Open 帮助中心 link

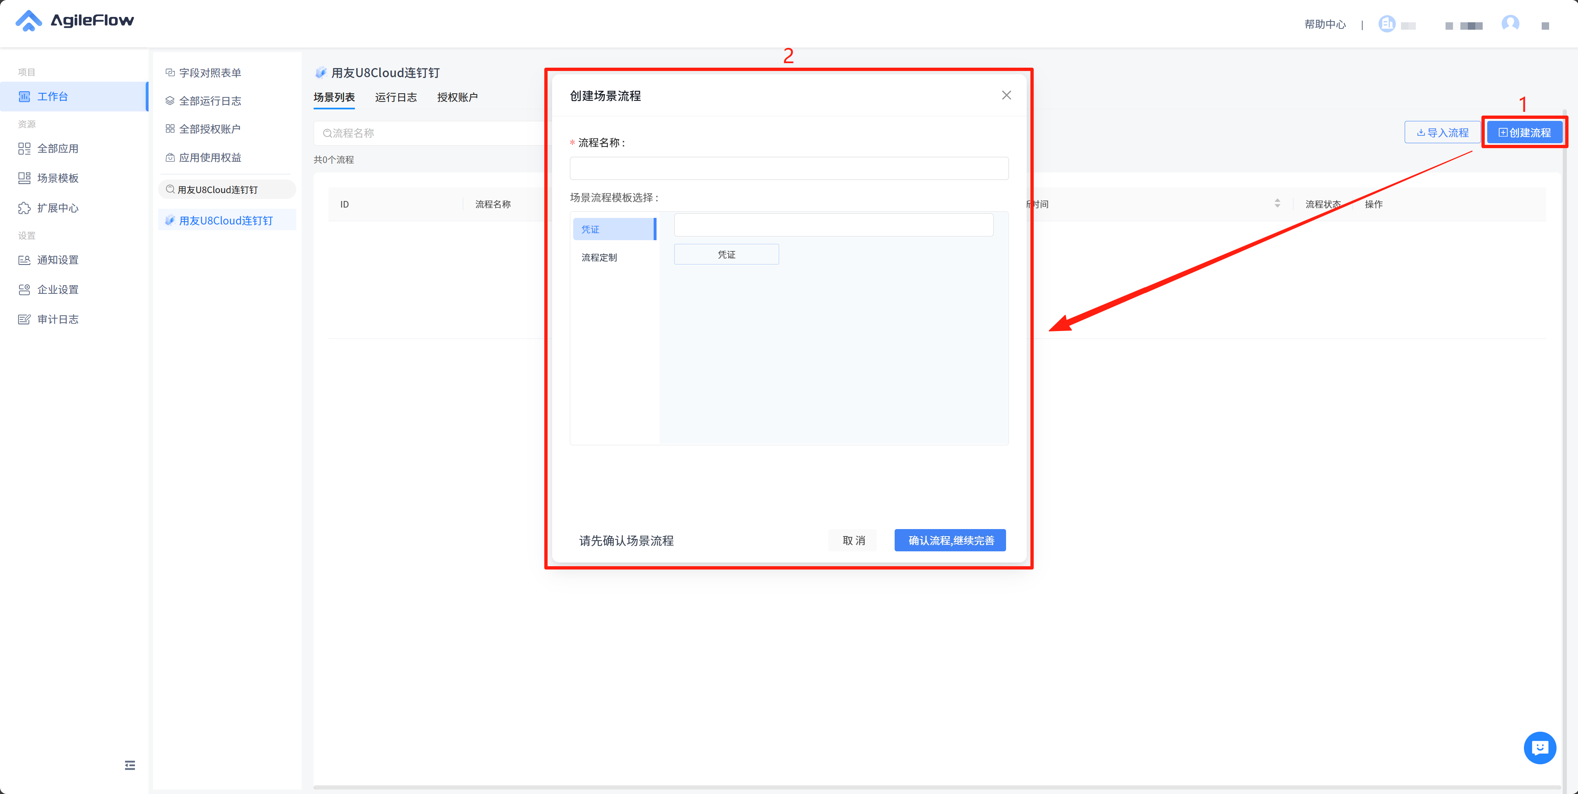coord(1325,24)
